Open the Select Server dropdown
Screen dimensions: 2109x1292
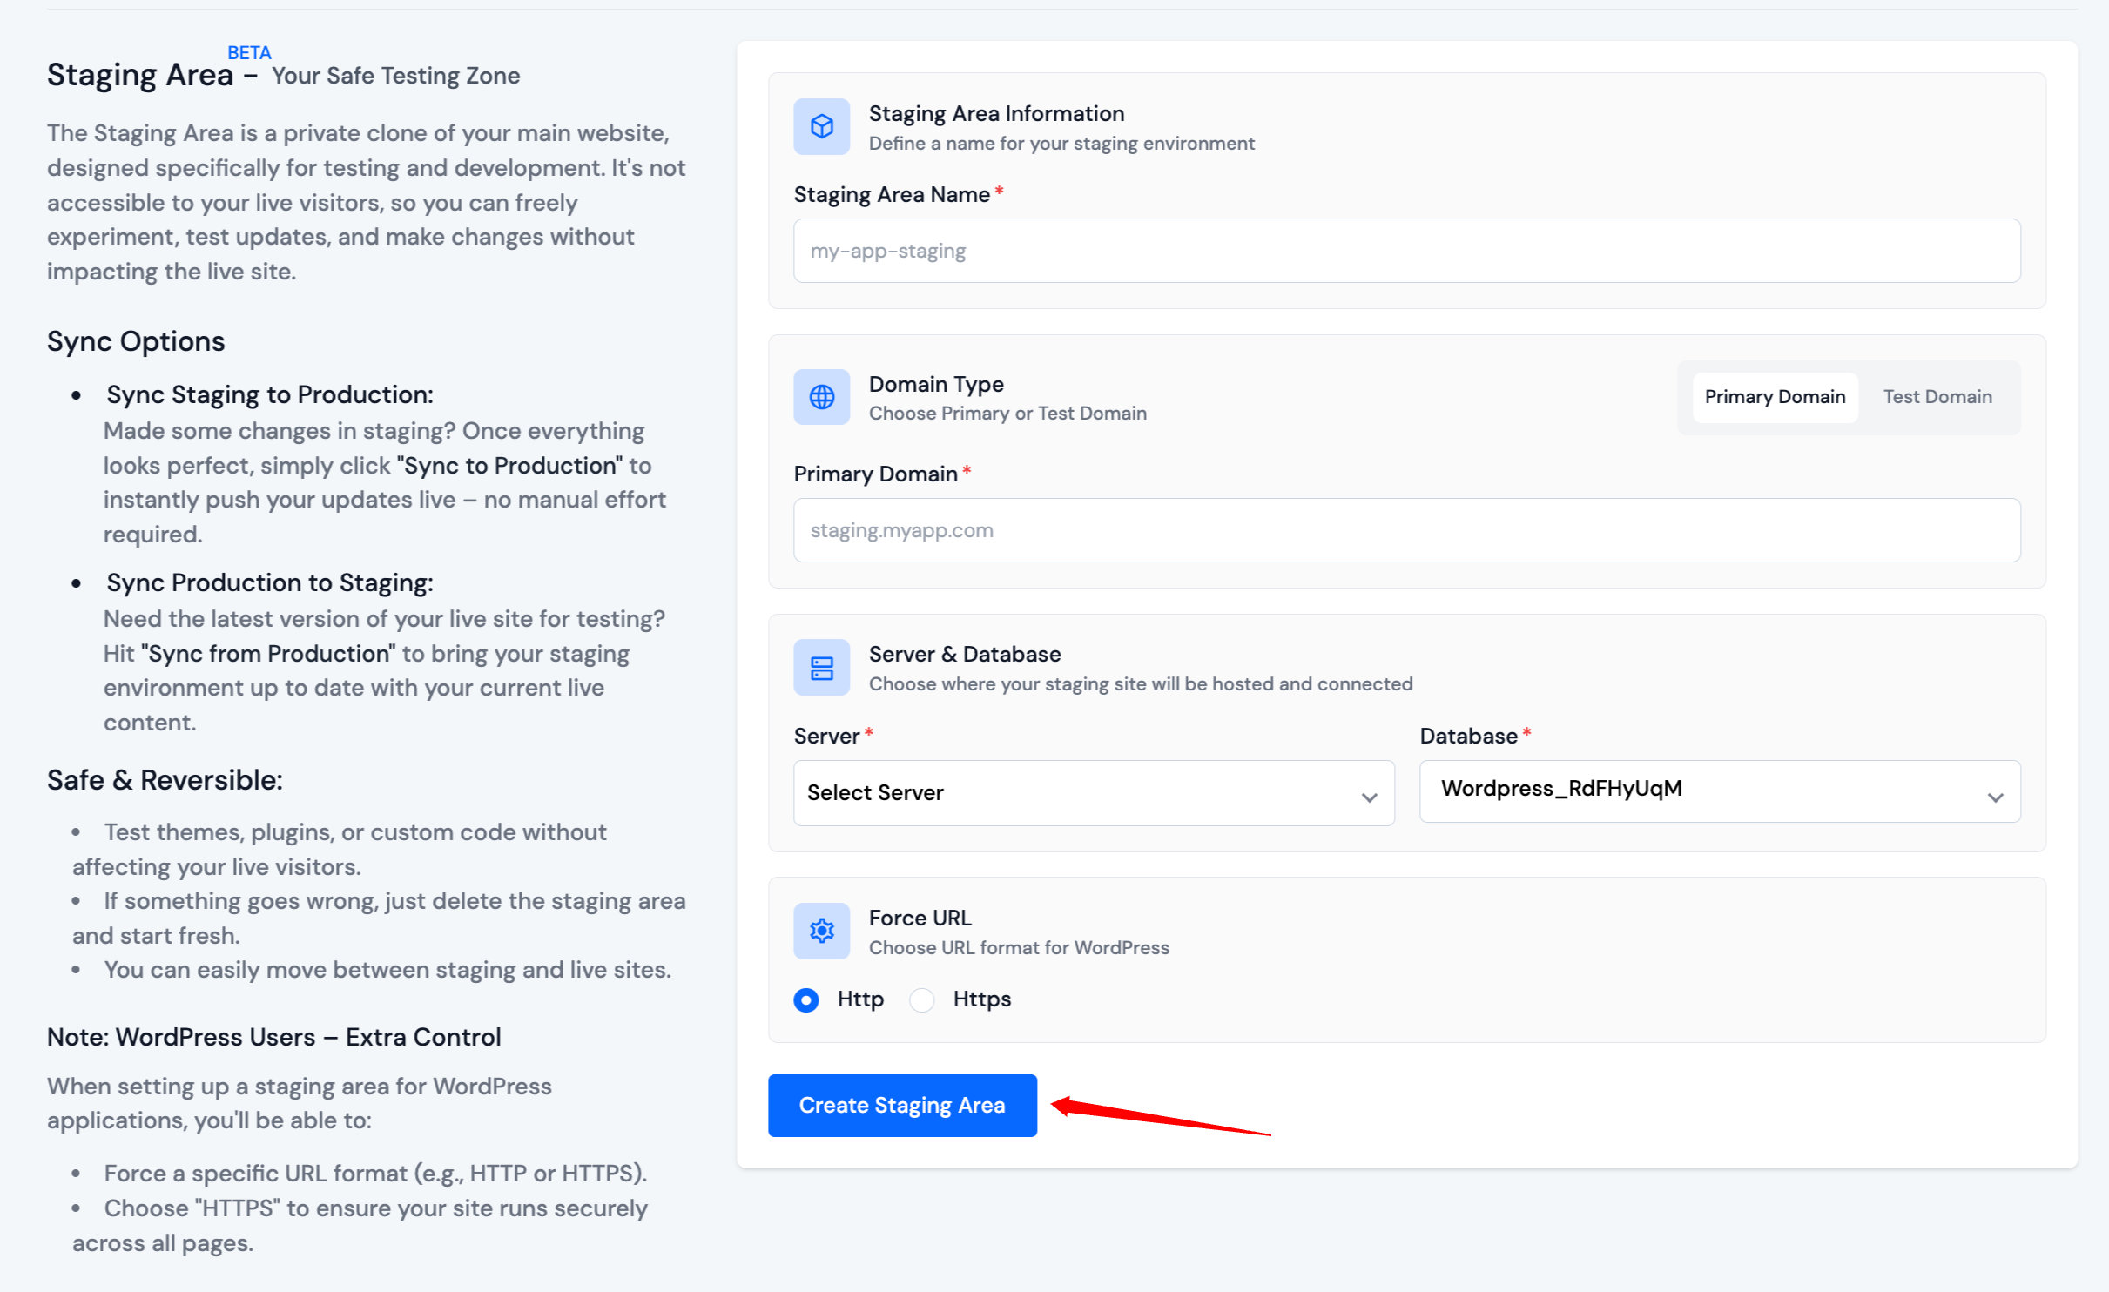point(1093,792)
